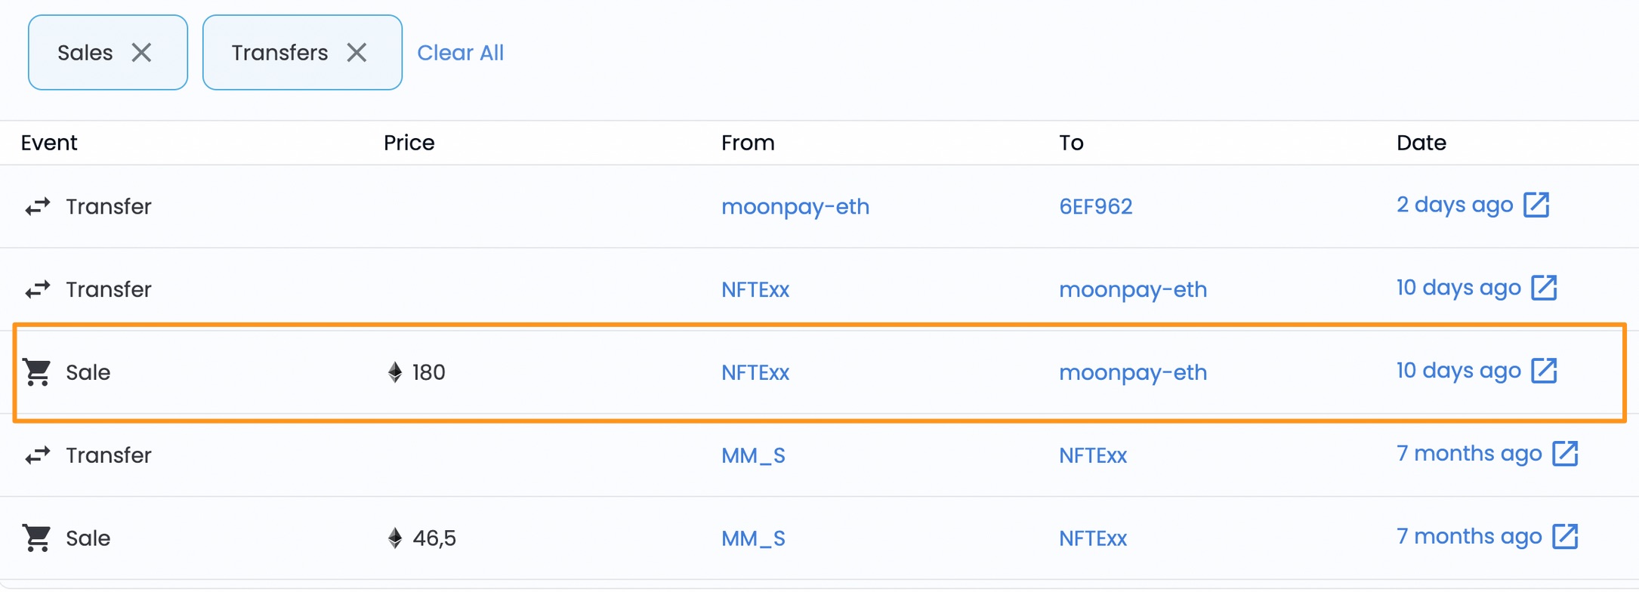Remove the Transfers filter chip
1639x592 pixels.
coord(357,53)
